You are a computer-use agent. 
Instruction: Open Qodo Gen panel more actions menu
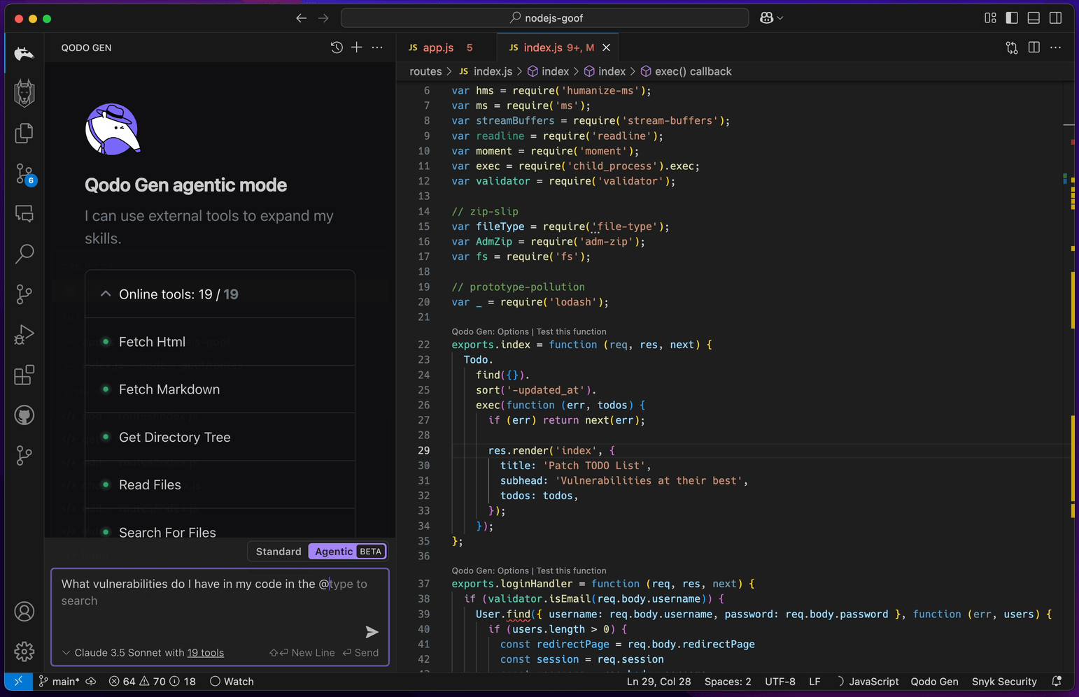click(378, 48)
